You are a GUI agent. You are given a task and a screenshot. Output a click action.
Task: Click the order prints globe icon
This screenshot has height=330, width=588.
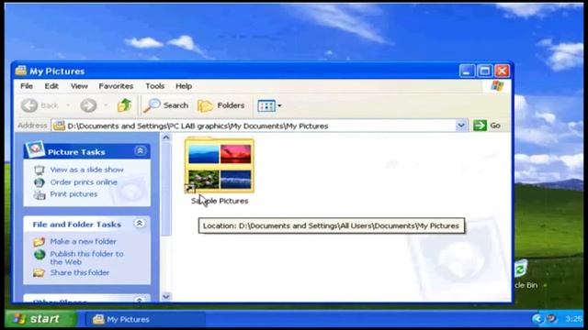point(39,182)
